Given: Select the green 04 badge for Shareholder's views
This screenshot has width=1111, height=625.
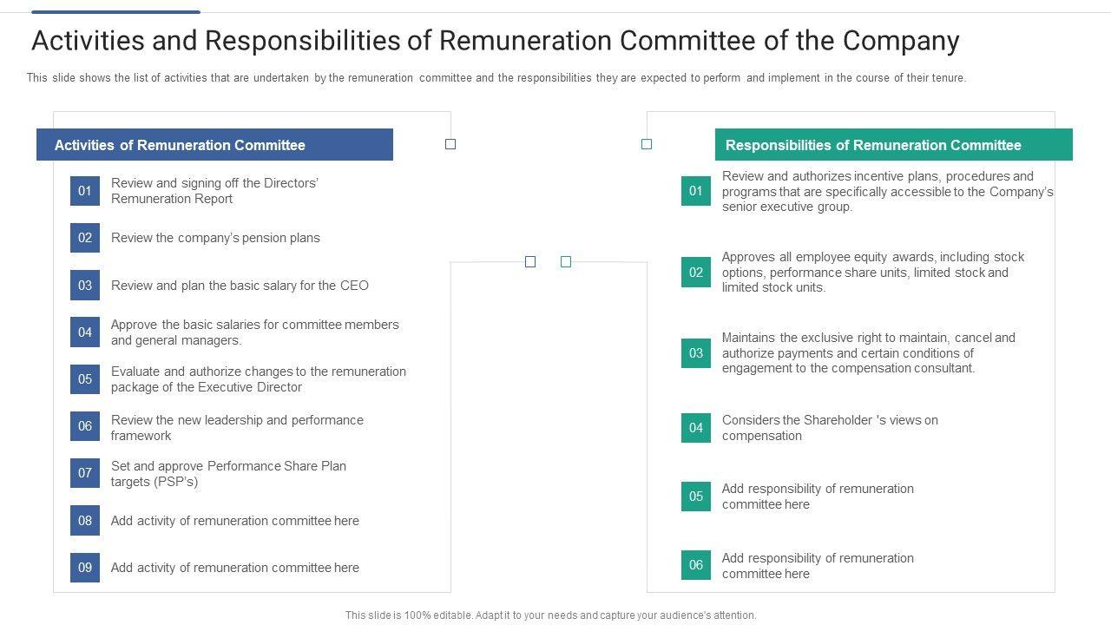Looking at the screenshot, I should click(x=696, y=428).
